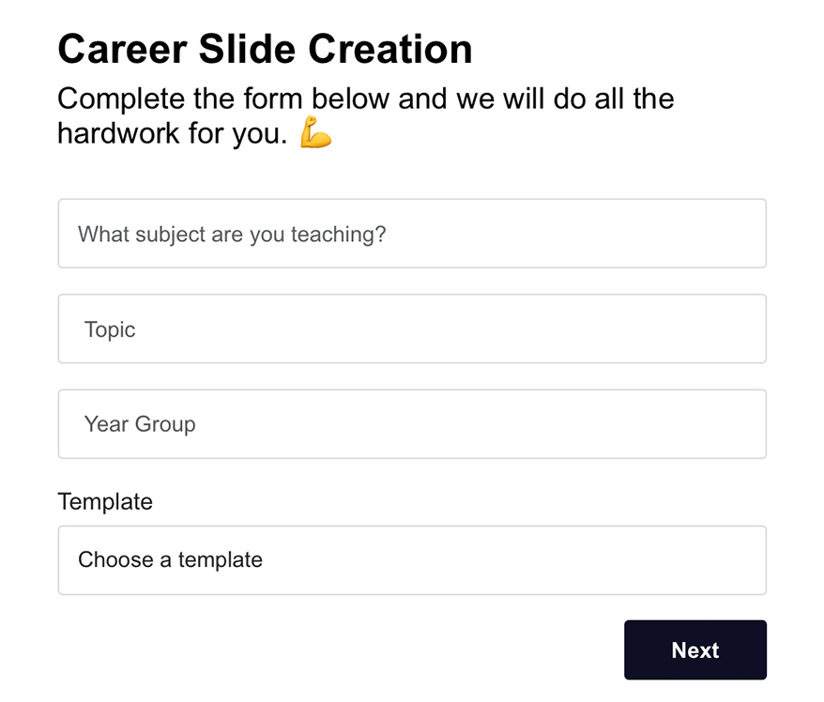Click the Career Slide Creation heading
824x702 pixels.
pos(265,49)
